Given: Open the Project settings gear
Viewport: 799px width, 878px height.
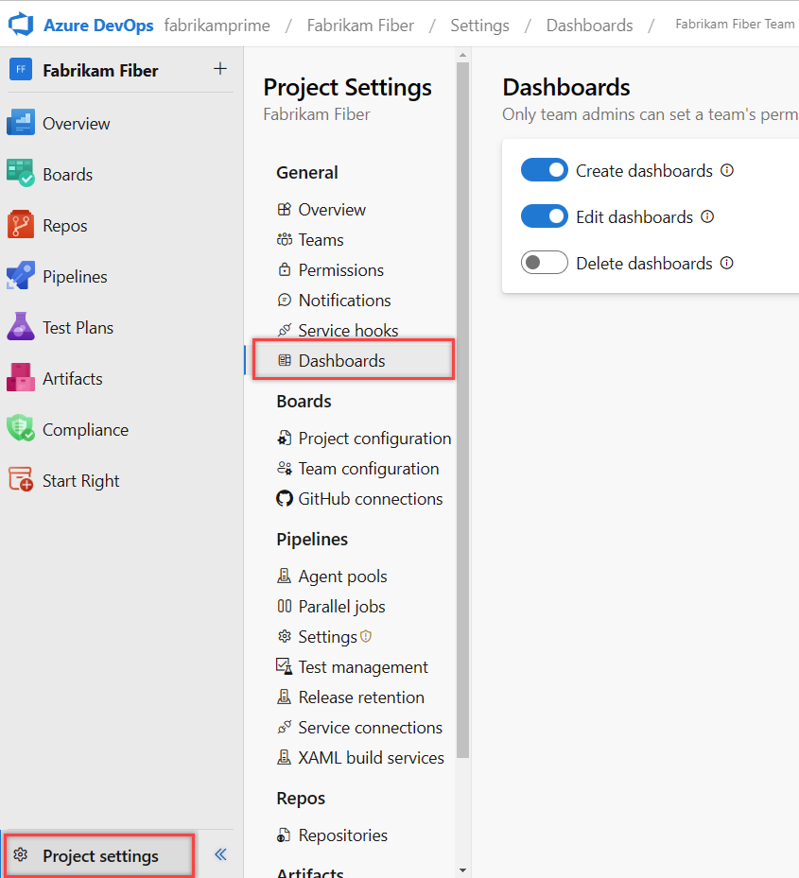Looking at the screenshot, I should pyautogui.click(x=21, y=855).
